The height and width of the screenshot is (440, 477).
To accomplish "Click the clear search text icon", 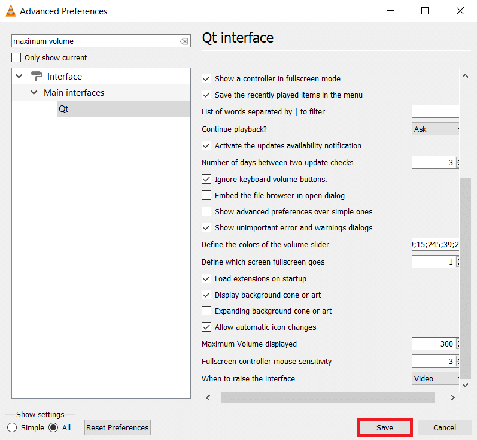I will [184, 41].
